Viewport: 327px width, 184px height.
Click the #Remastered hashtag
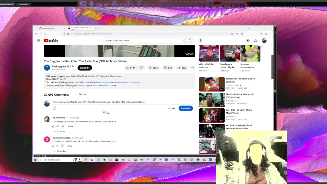(x=116, y=76)
